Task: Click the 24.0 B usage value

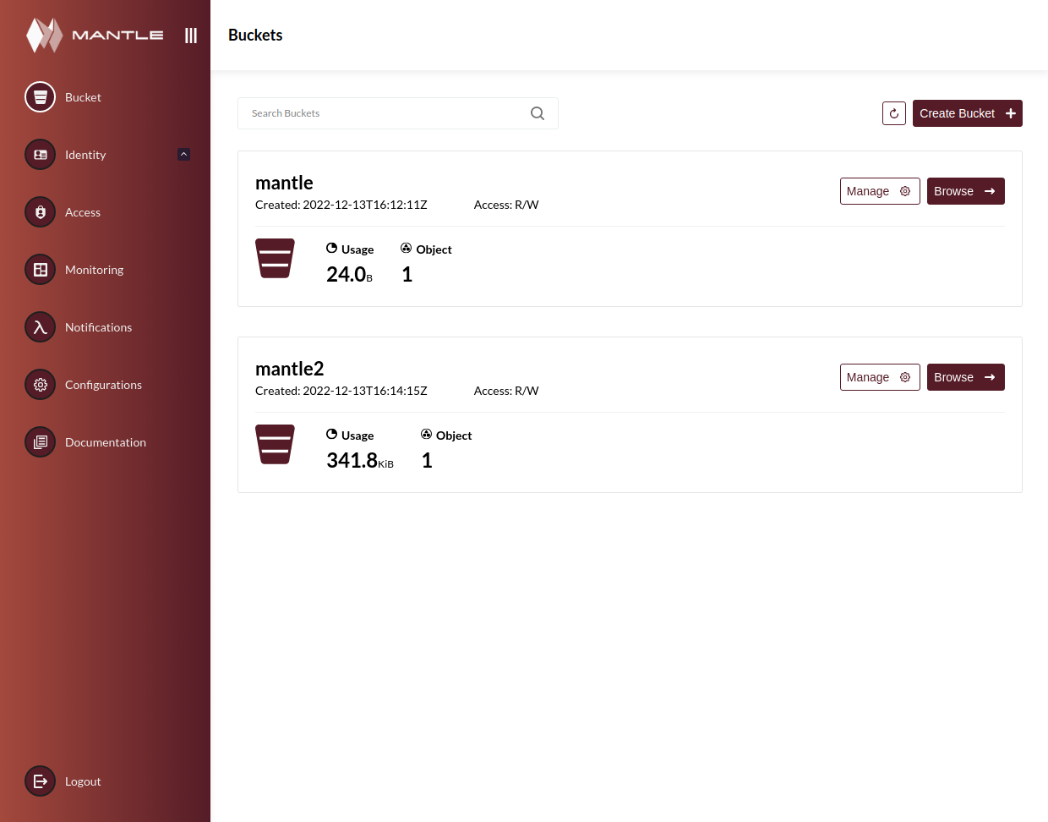Action: [349, 274]
